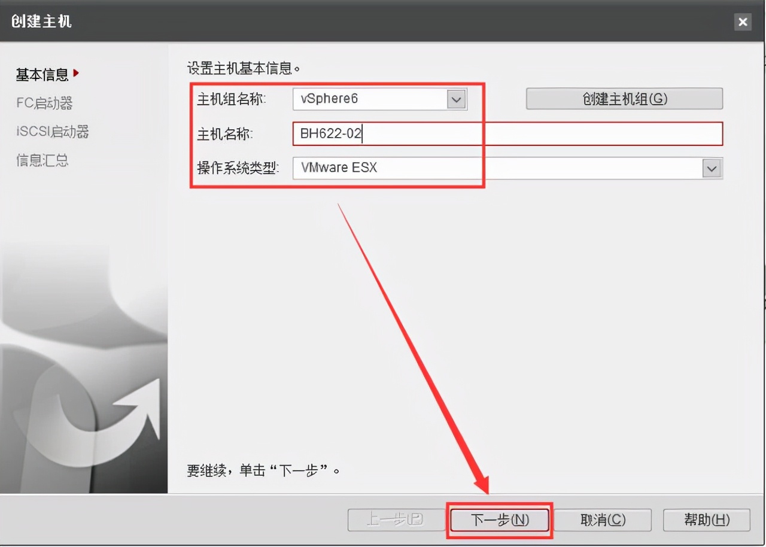Click the dropdown arrow beside VMware ESX
766x547 pixels.
(712, 168)
